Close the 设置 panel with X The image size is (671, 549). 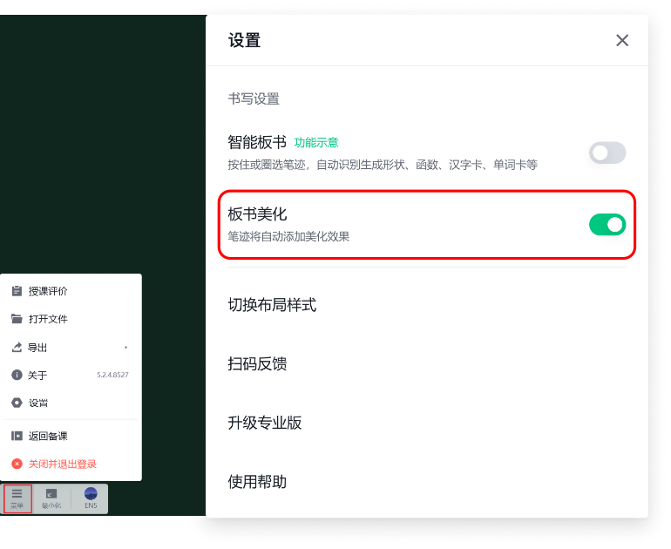(x=622, y=41)
